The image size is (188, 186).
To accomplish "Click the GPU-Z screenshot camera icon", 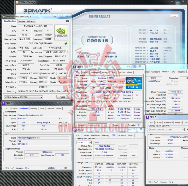I will click(x=67, y=21).
